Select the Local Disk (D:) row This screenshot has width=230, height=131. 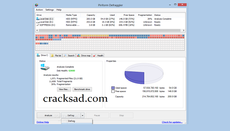[x=110, y=22]
